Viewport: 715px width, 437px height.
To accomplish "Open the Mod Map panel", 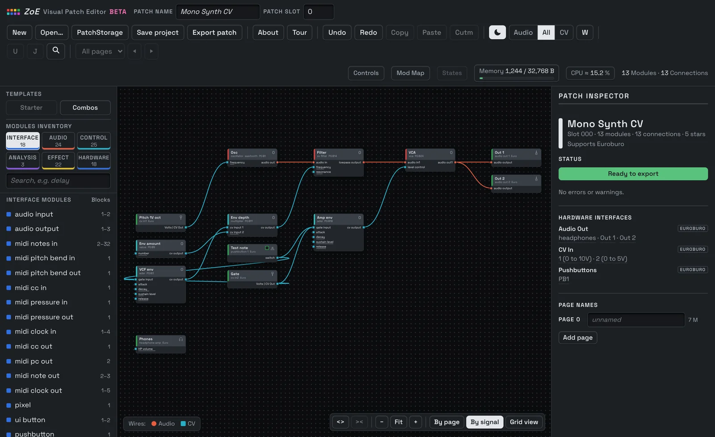I will pos(410,73).
